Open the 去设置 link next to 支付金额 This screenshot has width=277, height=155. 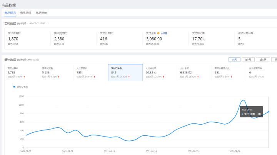coord(164,33)
